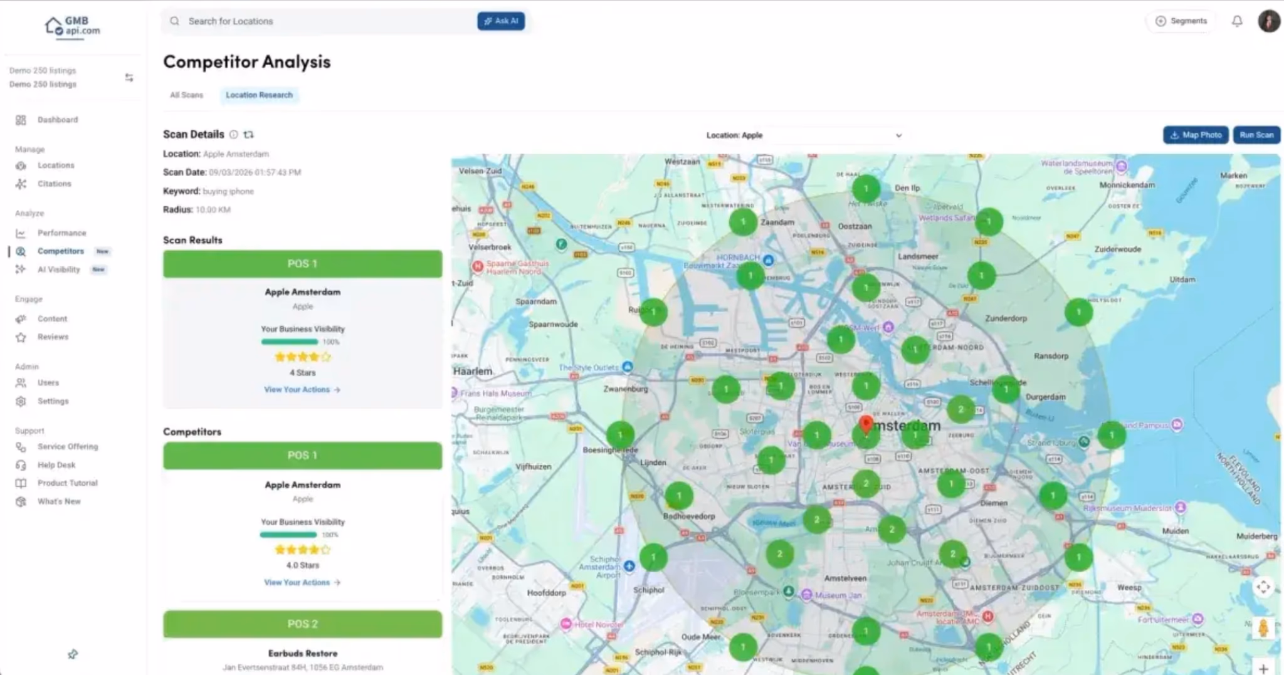The width and height of the screenshot is (1284, 675).
Task: Click the GMB api.com logo
Action: click(x=73, y=27)
